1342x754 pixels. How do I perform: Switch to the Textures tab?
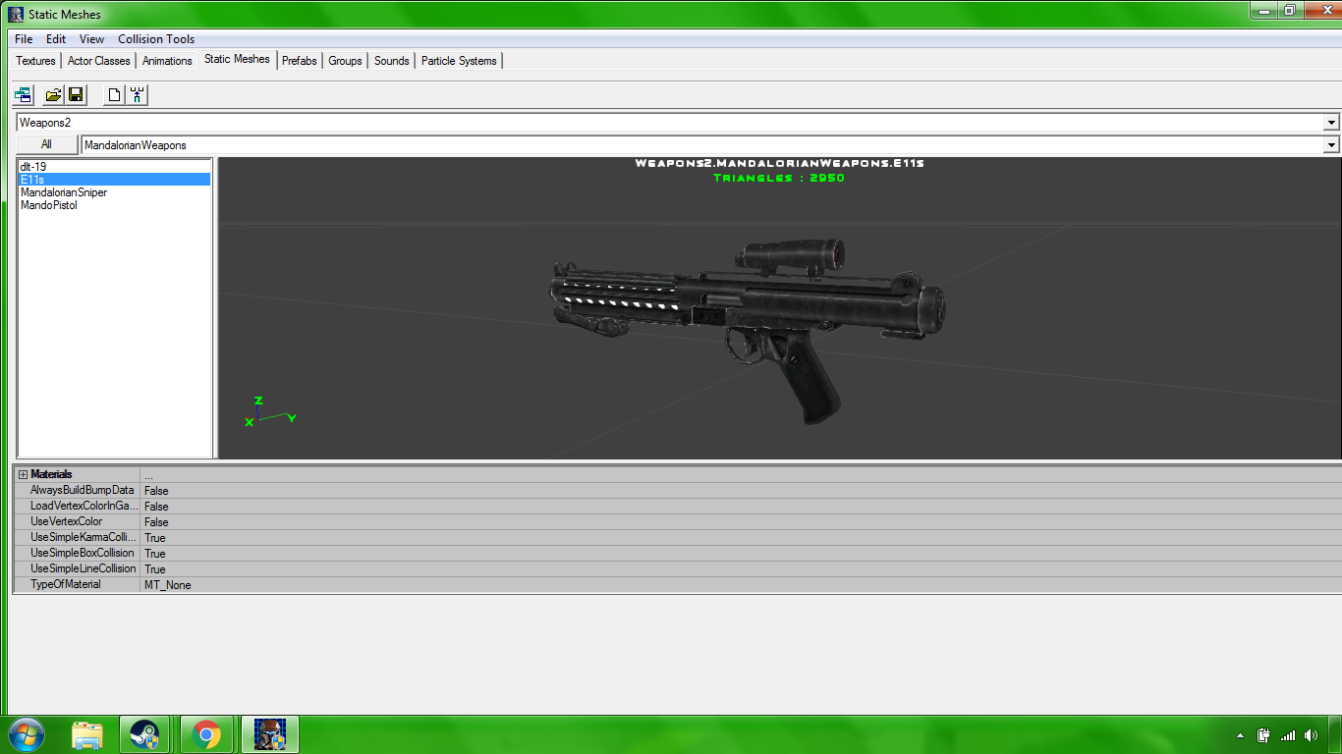36,61
